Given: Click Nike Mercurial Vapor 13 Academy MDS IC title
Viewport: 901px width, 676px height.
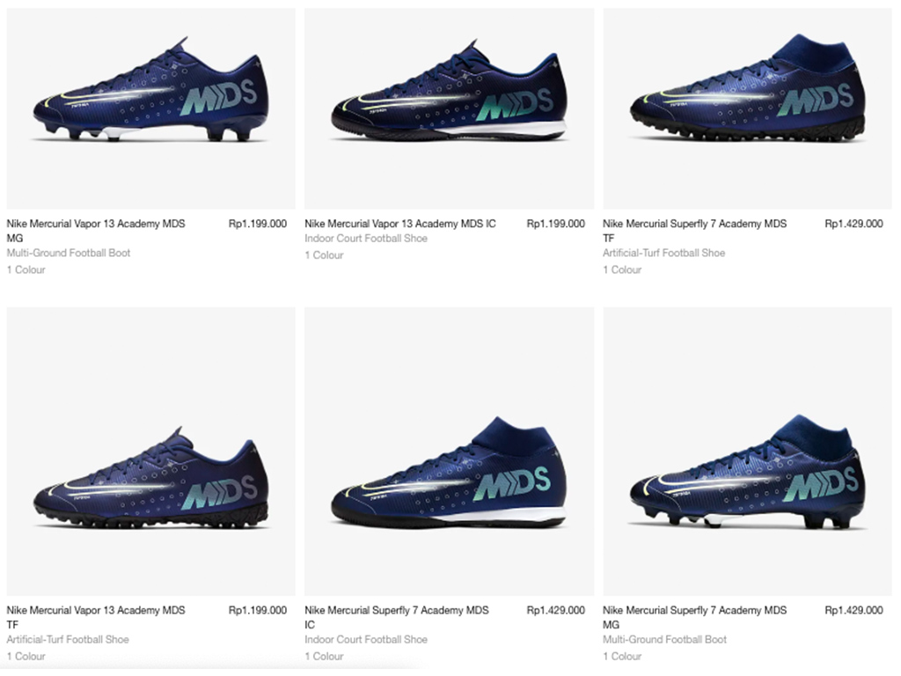Looking at the screenshot, I should pyautogui.click(x=400, y=224).
